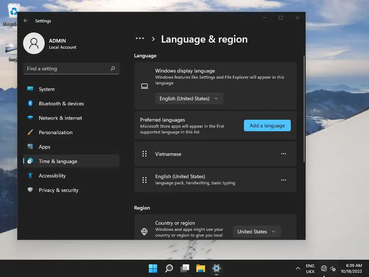Open Accessibility settings
Image resolution: width=369 pixels, height=277 pixels.
pos(71,176)
